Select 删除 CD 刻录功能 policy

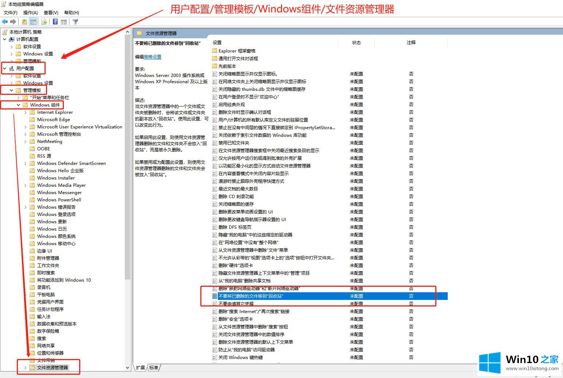click(x=236, y=196)
